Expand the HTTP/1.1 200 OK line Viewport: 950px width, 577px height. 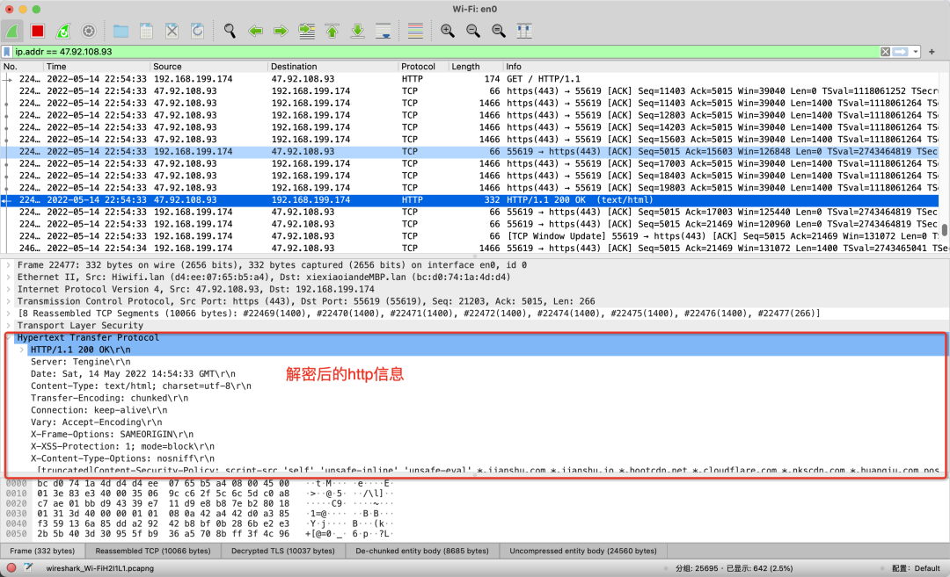22,350
